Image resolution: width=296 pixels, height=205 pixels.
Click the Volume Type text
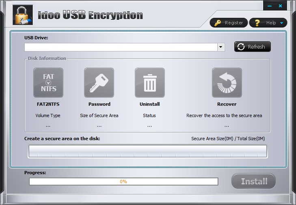pos(48,115)
